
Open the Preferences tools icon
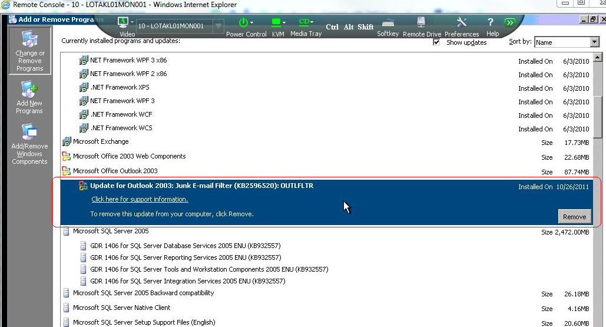pos(462,22)
